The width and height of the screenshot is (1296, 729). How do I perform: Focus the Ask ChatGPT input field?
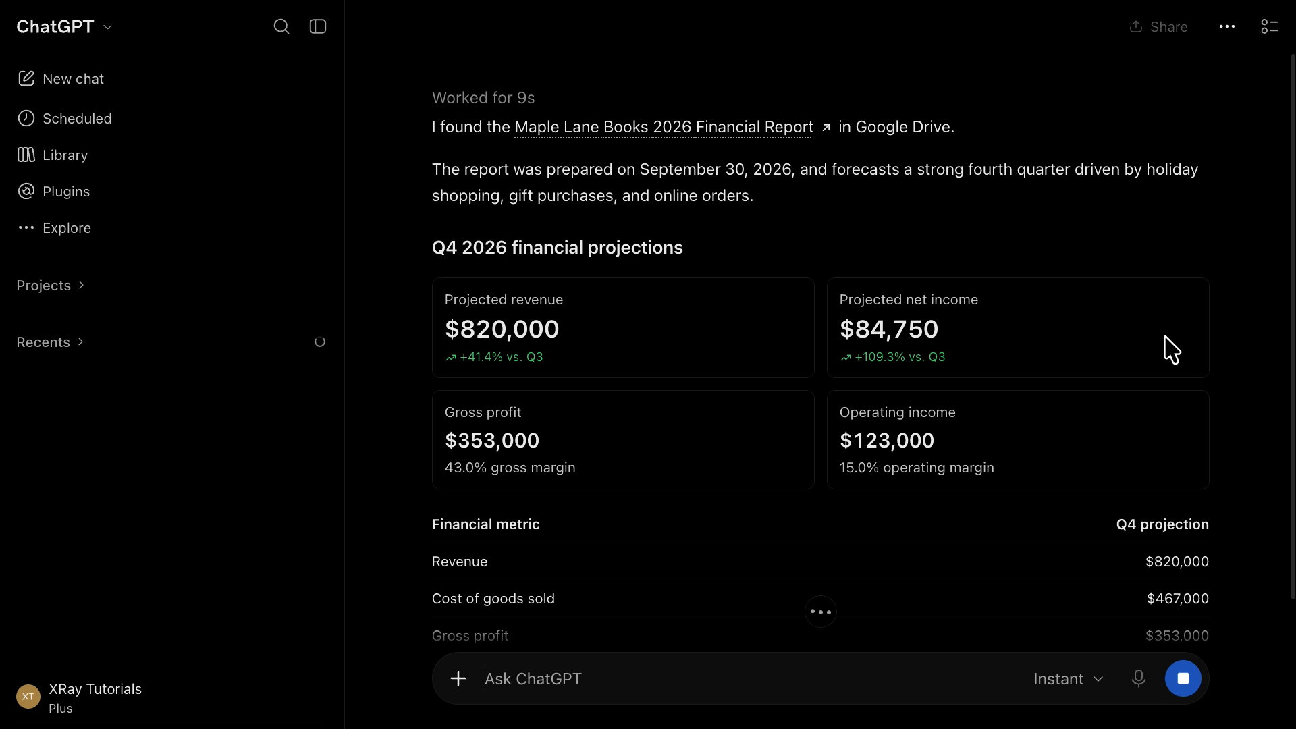click(749, 679)
